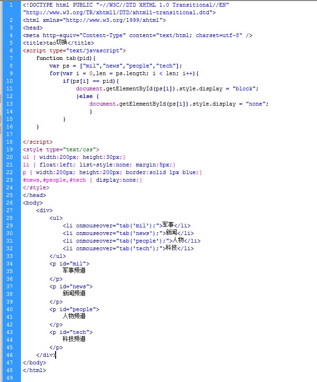Click the p id="news" tag
The image size is (317, 382).
(x=71, y=286)
